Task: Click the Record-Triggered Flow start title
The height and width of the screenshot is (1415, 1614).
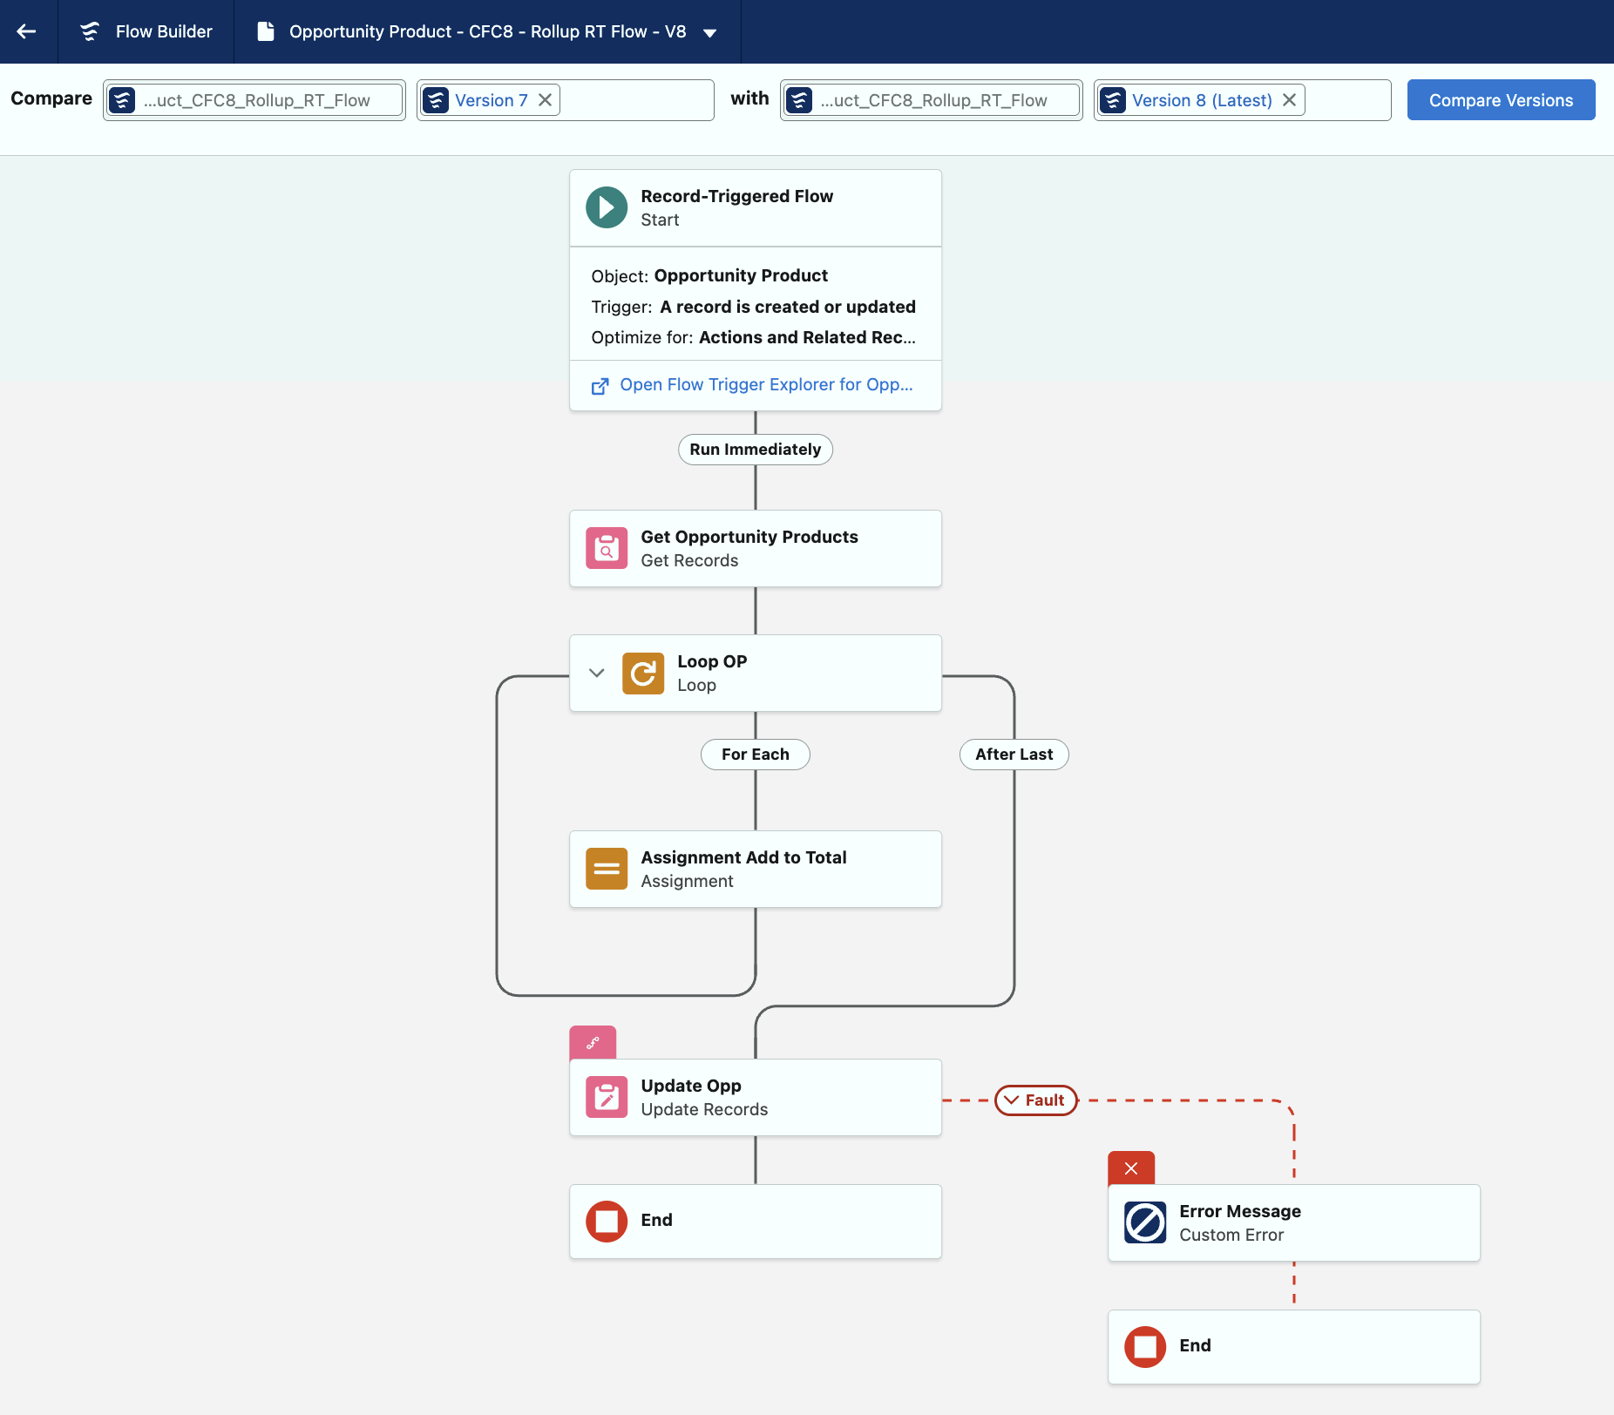Action: [x=737, y=196]
